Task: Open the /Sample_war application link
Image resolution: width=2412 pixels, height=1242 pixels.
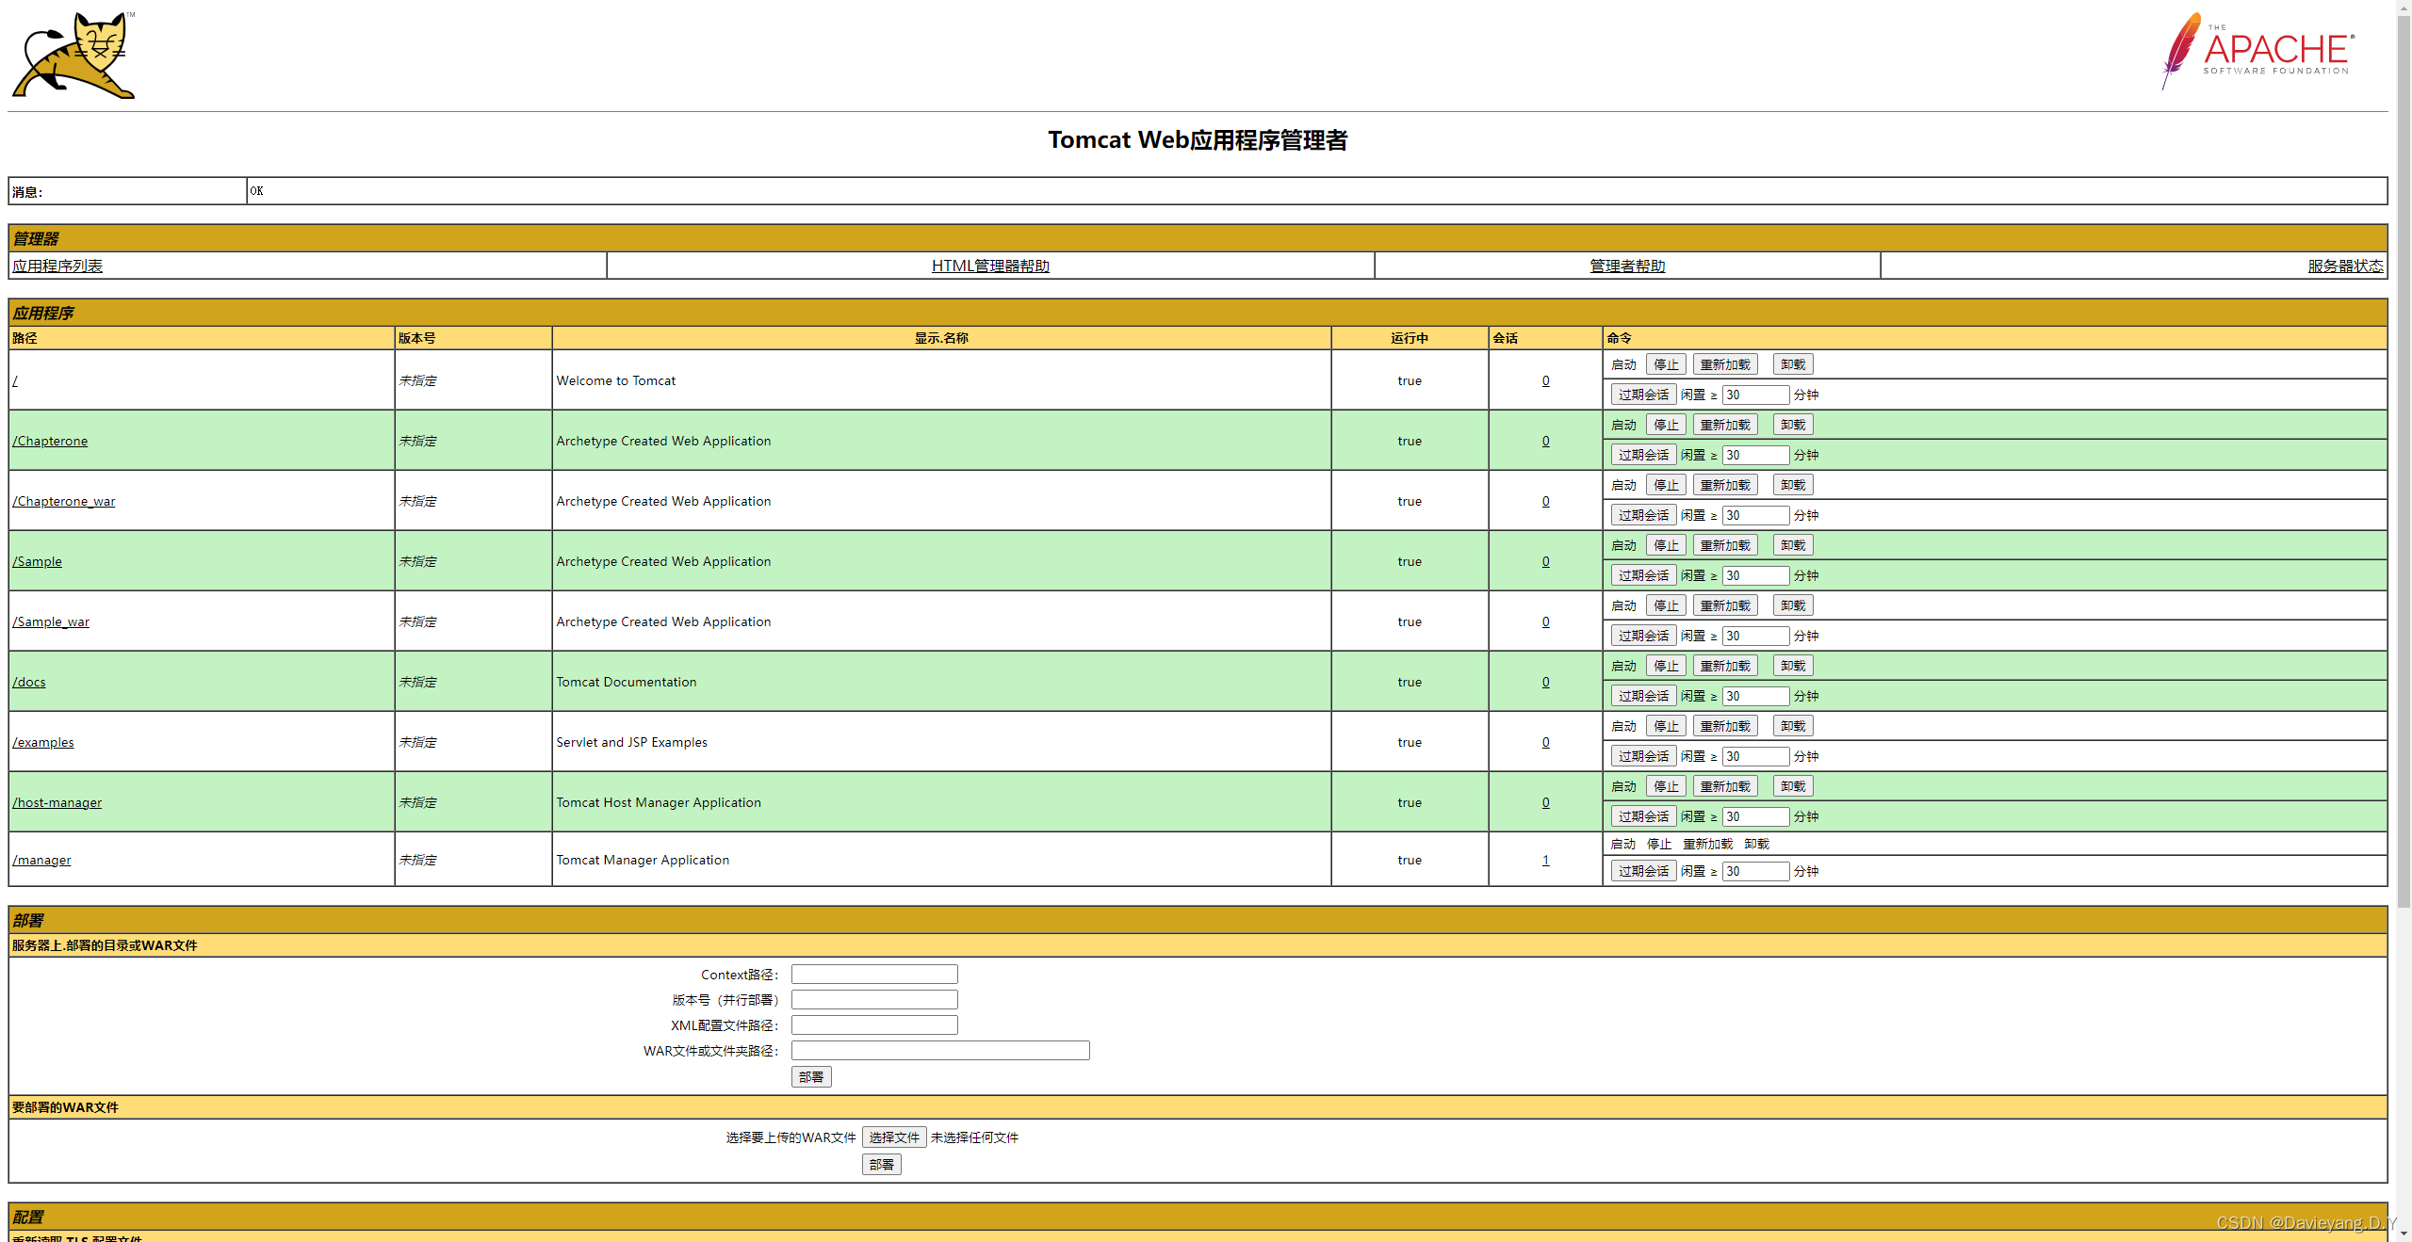Action: point(51,621)
